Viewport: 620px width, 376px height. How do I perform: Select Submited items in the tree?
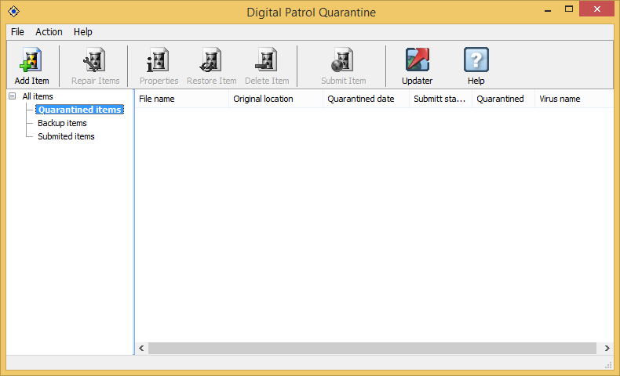[66, 136]
